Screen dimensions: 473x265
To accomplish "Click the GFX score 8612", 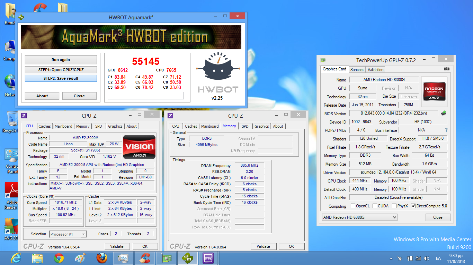I will [x=123, y=70].
